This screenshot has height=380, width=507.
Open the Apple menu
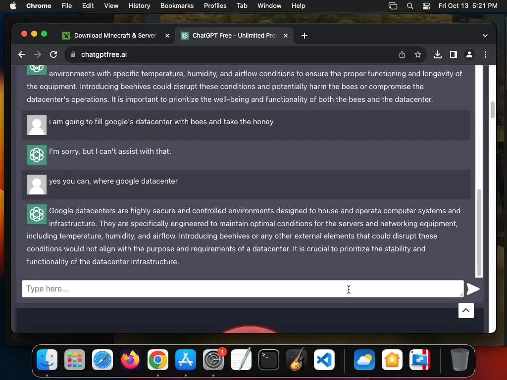coord(13,5)
